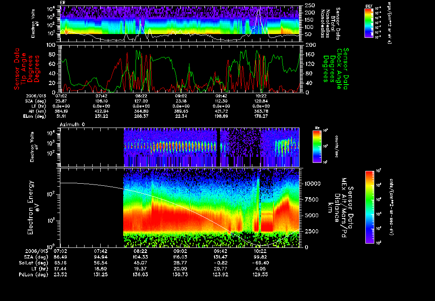Click SZA value 99.82
Viewport: 435px width, 301px height.
point(260,257)
